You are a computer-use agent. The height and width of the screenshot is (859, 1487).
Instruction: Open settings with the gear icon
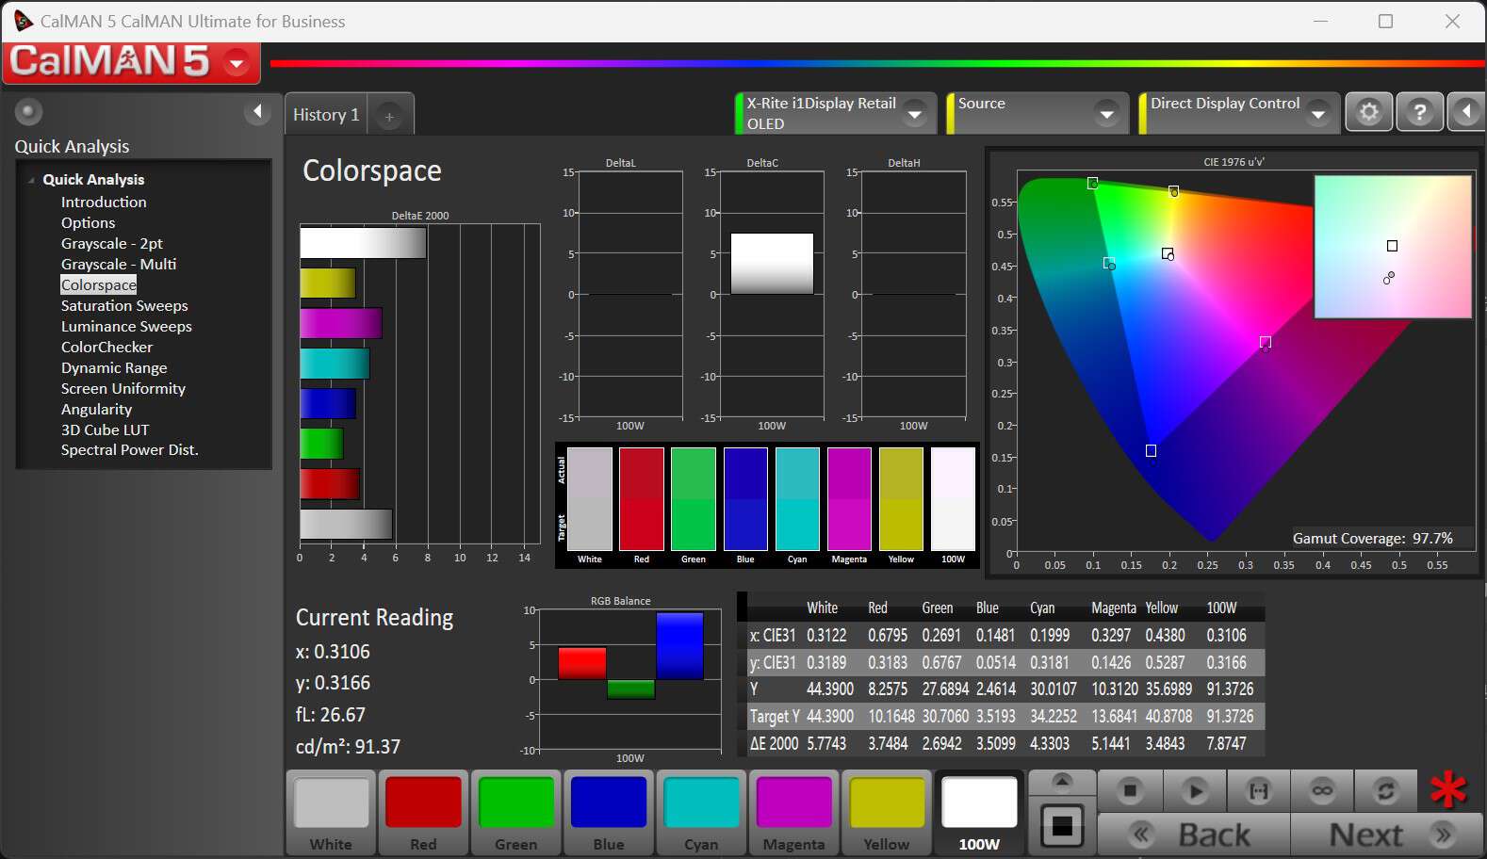(x=1368, y=113)
